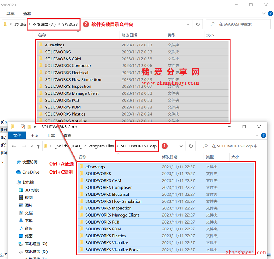Viewport: 274px width, 259px height.
Task: Expand the ribbon in the SW2023 window
Action: [264, 14]
